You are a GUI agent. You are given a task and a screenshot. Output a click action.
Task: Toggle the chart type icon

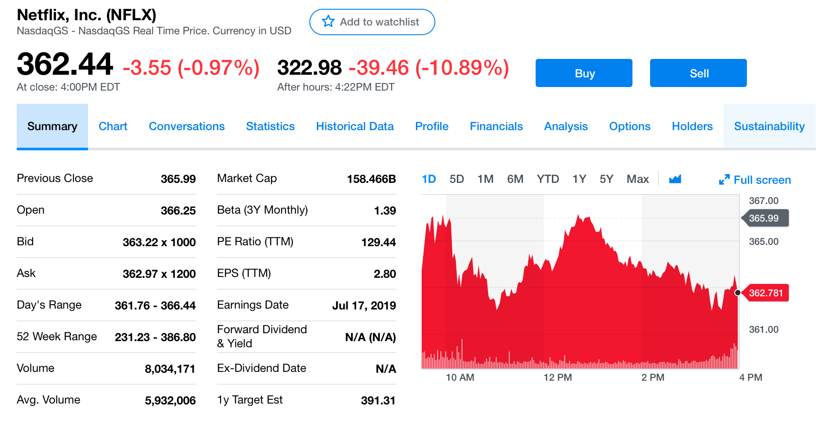pyautogui.click(x=675, y=179)
